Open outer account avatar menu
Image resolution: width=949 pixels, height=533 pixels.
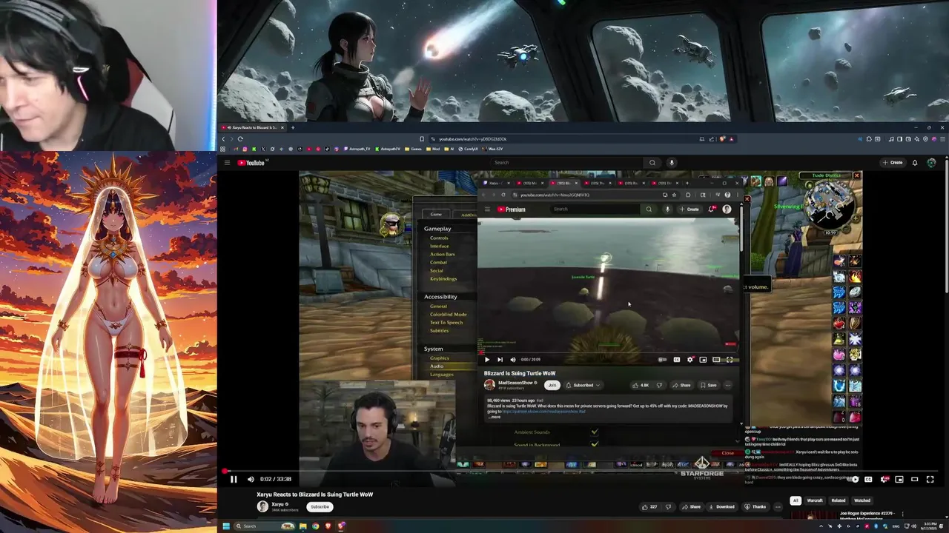[x=931, y=163]
